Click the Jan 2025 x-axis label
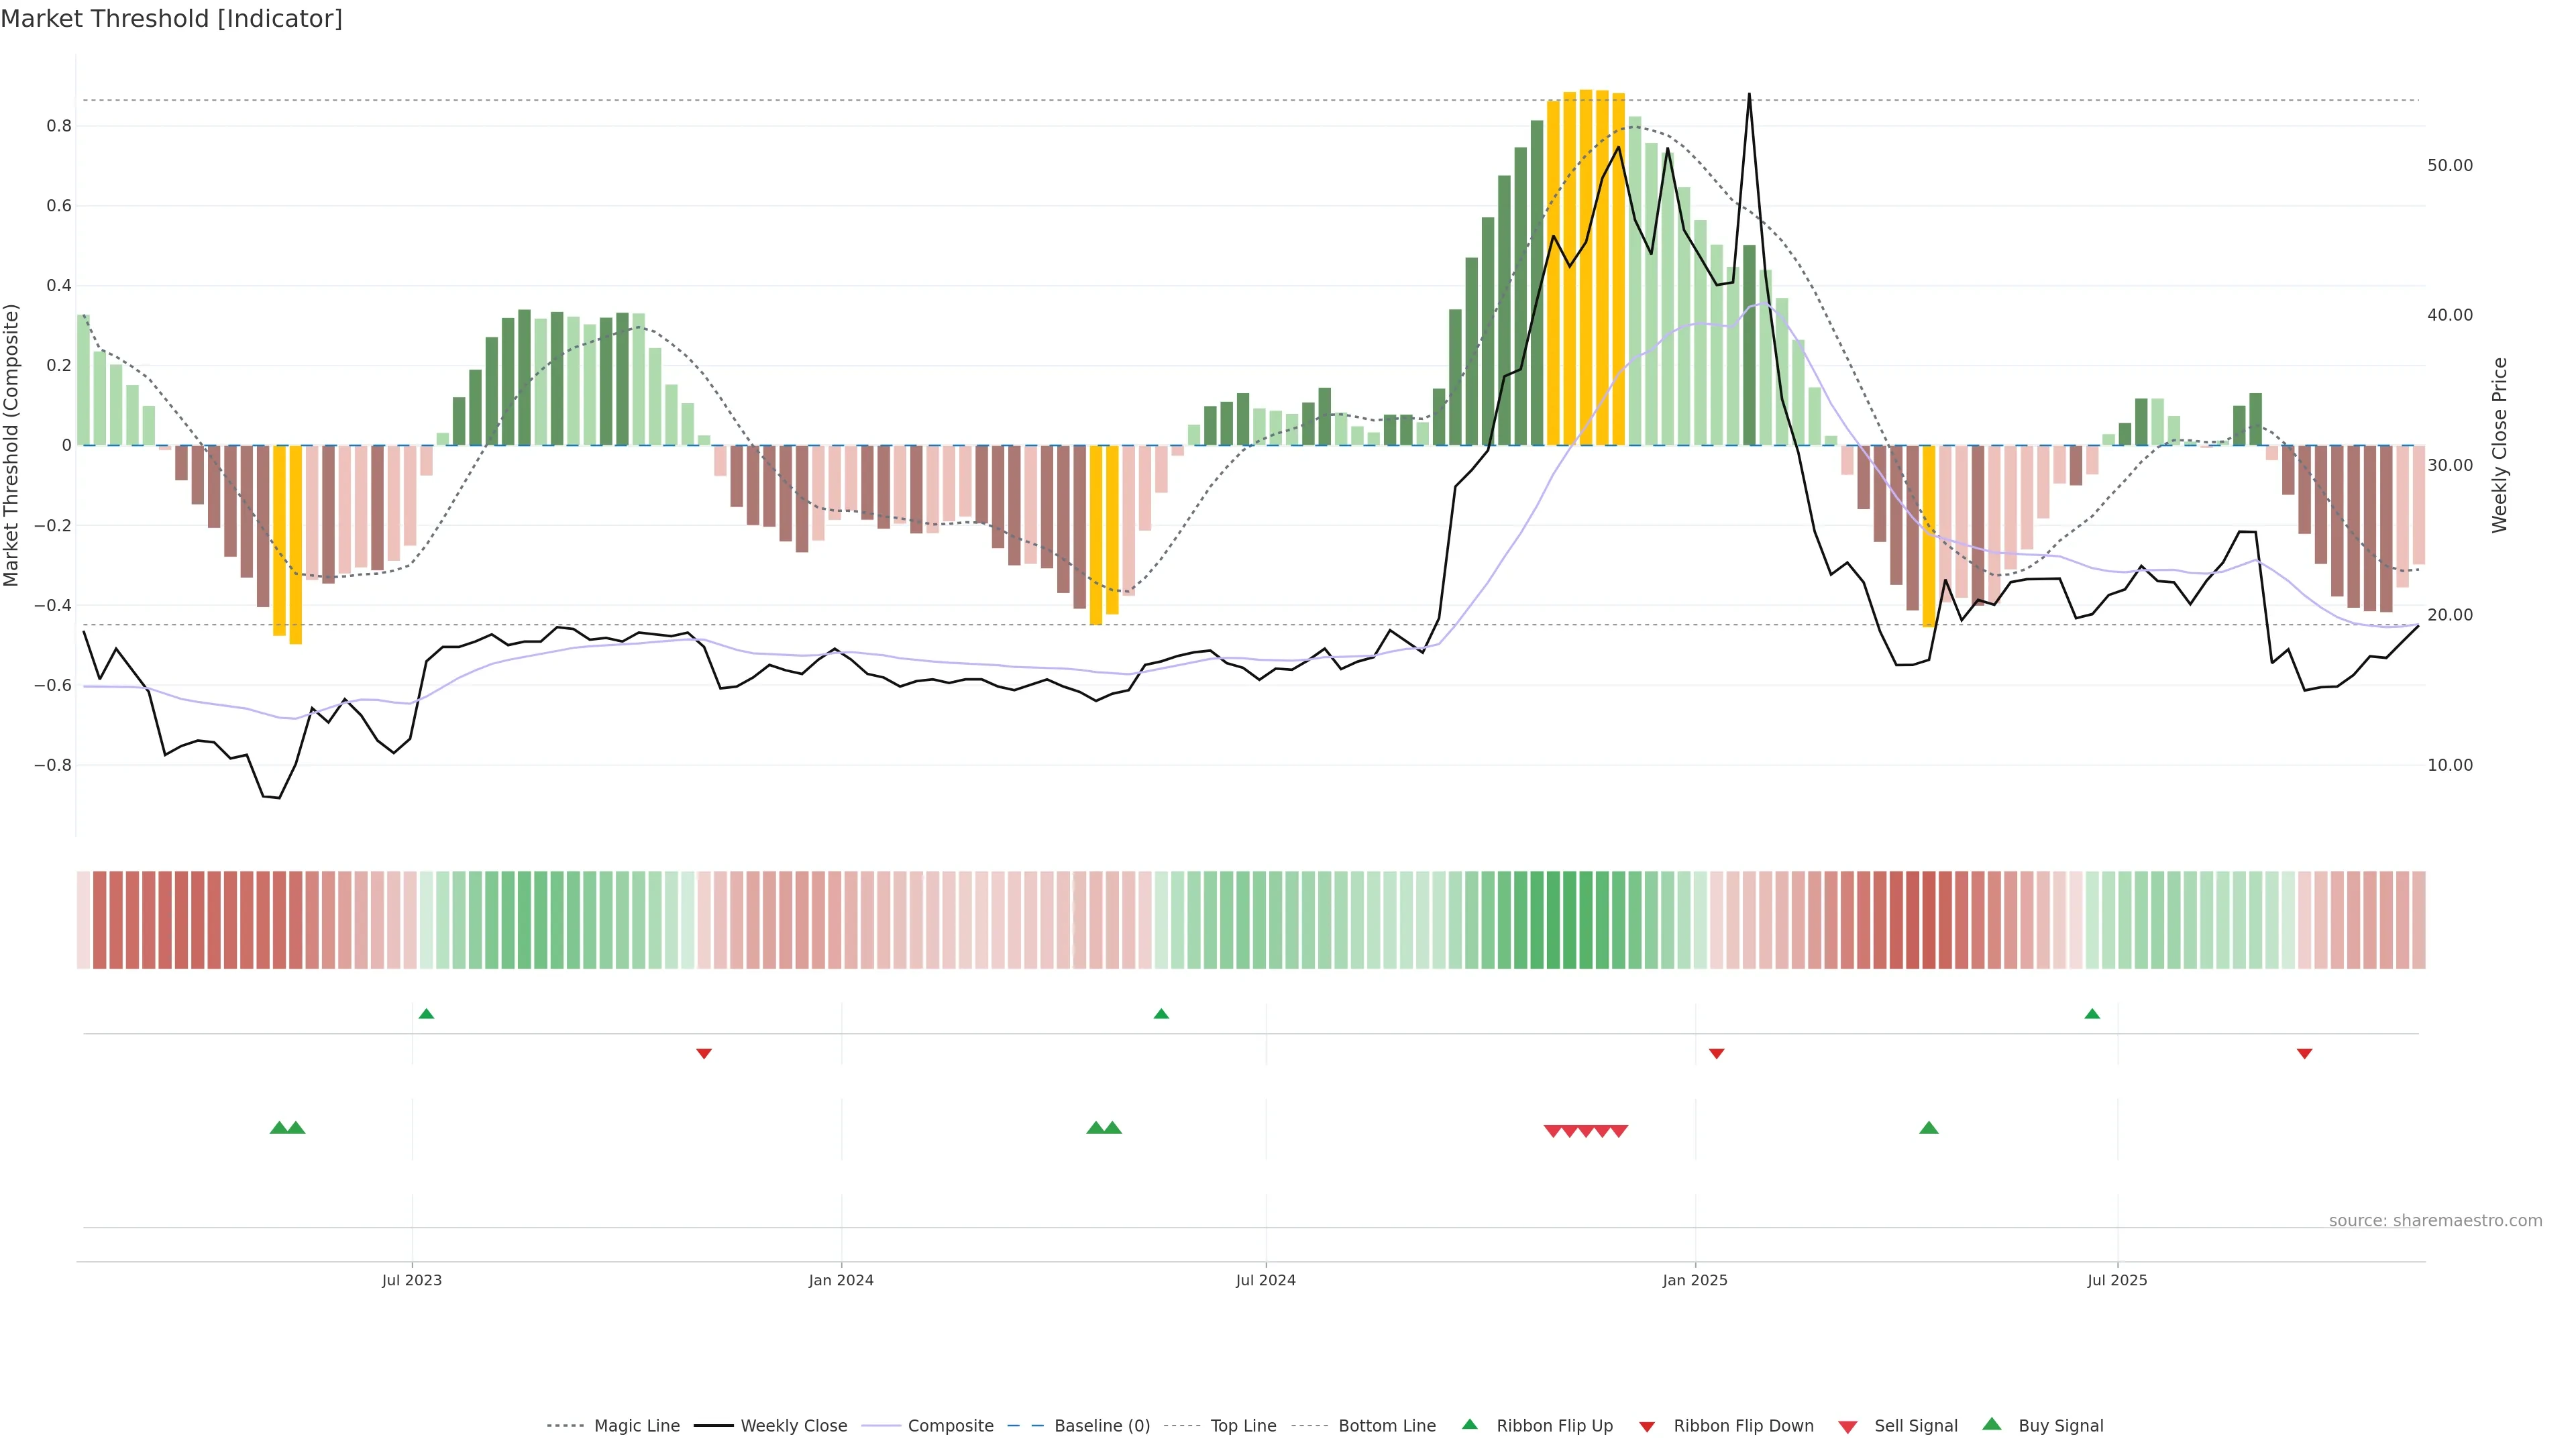 [x=1694, y=1280]
